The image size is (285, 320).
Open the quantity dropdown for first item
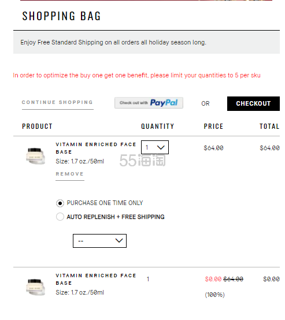tap(155, 147)
